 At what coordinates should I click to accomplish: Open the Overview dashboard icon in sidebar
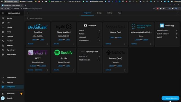pos(3,18)
